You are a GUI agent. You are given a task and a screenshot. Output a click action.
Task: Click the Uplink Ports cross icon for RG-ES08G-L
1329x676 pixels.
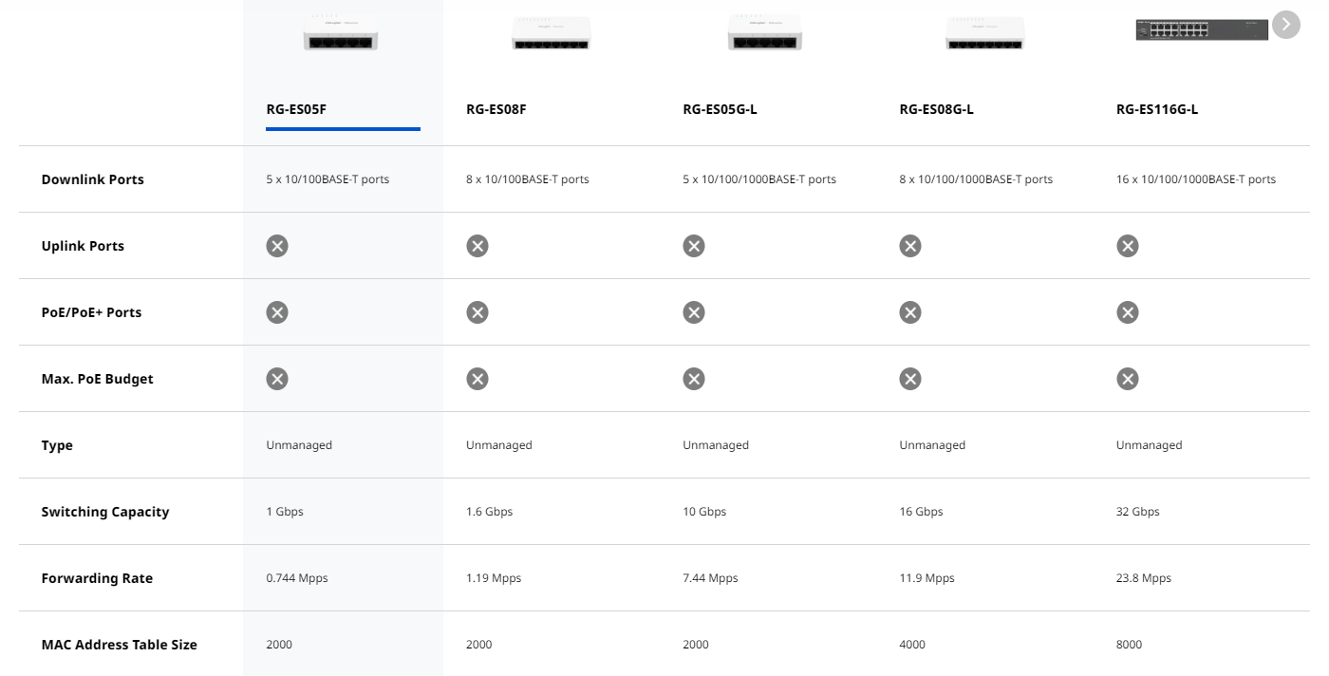click(x=909, y=246)
